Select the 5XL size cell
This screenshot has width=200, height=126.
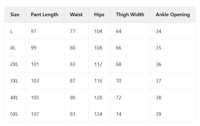click(14, 114)
